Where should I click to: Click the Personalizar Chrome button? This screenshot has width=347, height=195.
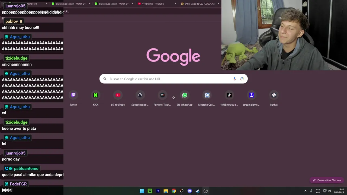click(327, 180)
